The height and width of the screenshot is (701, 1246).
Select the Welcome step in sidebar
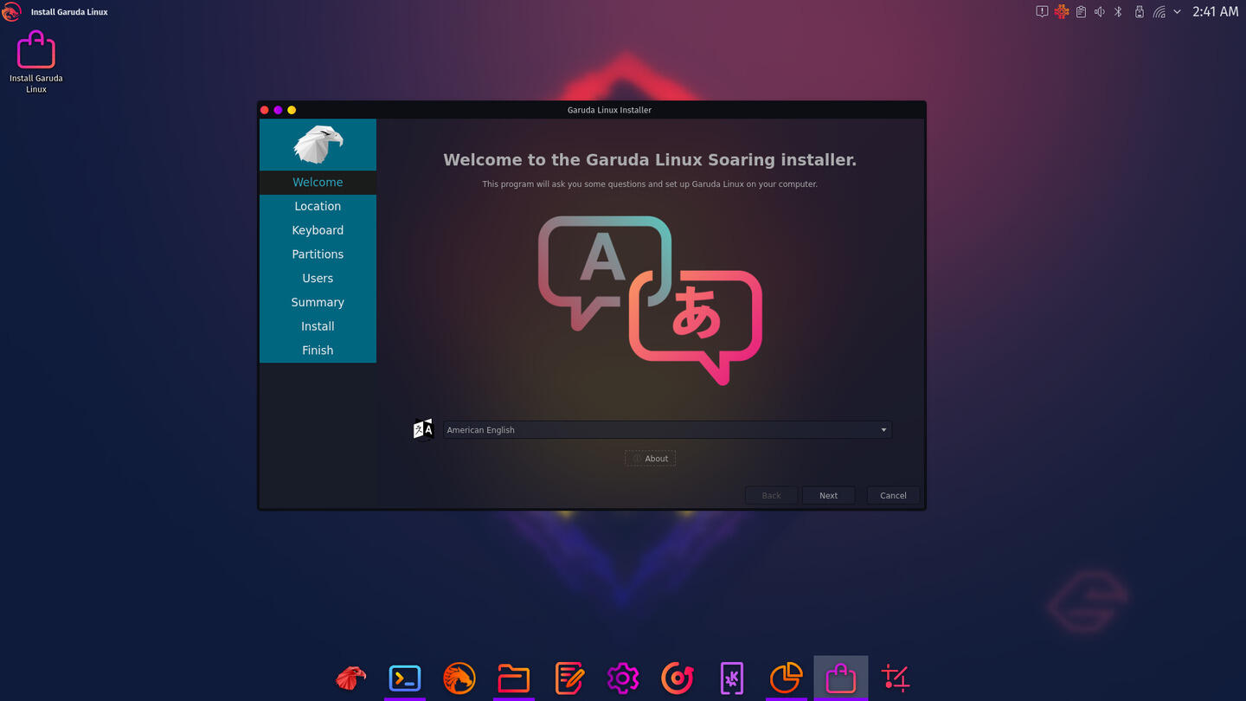click(318, 182)
